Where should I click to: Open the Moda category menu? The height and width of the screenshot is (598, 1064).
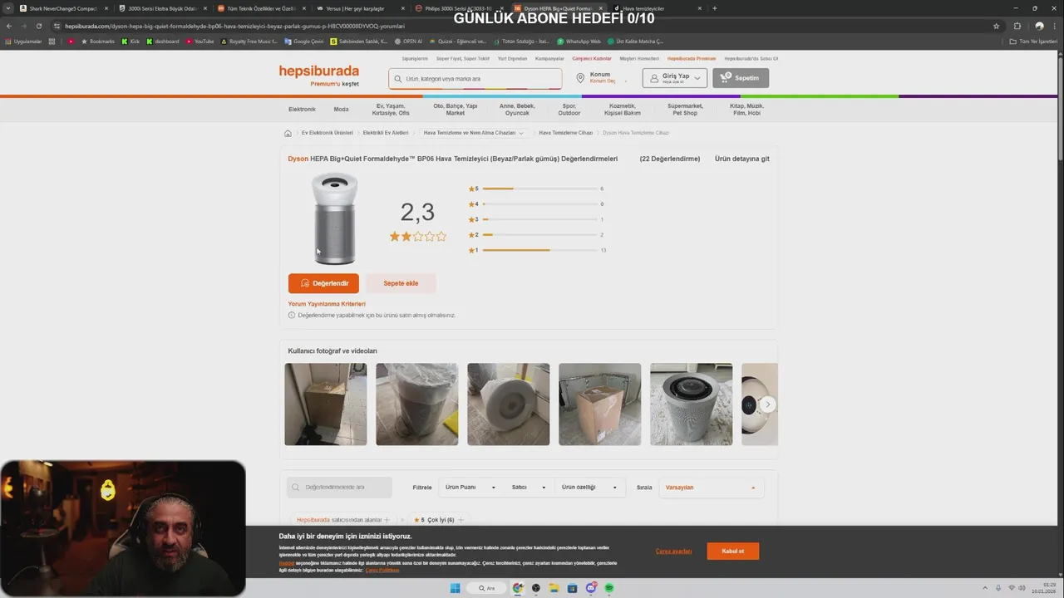(x=341, y=110)
